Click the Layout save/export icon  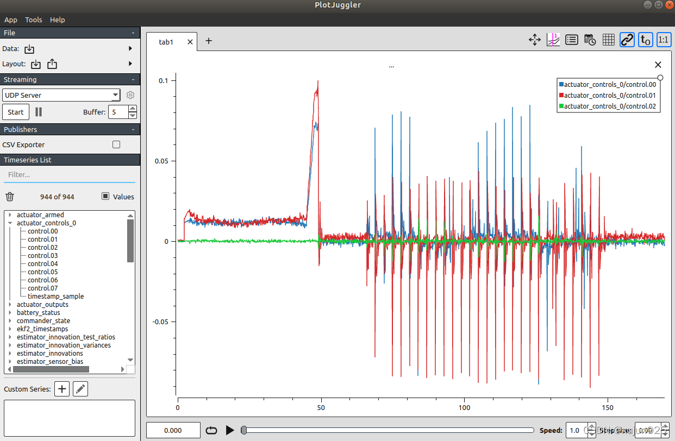(x=52, y=64)
